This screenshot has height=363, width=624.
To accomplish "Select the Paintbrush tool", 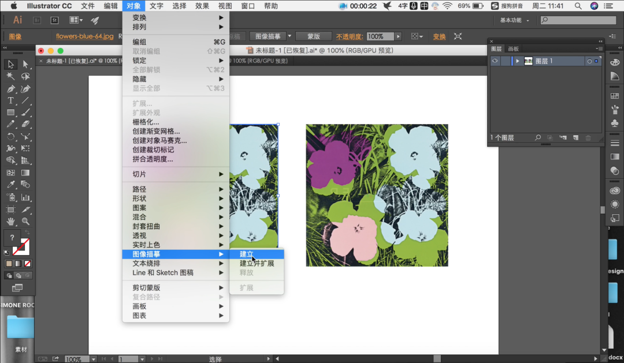I will [x=25, y=113].
